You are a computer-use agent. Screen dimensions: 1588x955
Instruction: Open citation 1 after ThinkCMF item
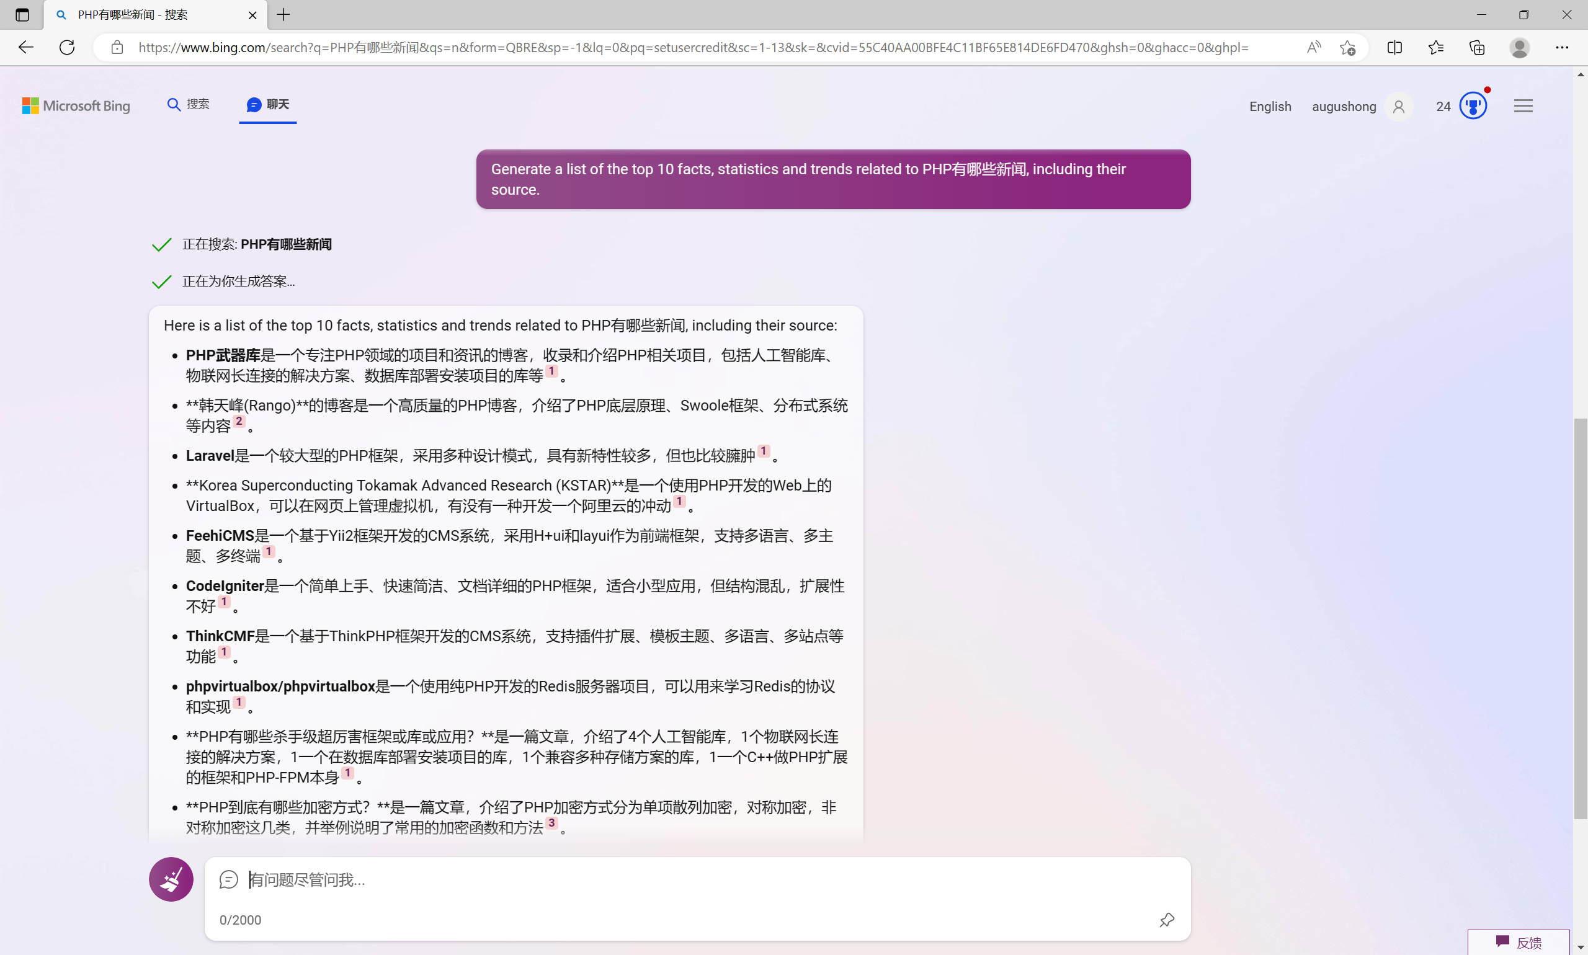coord(224,652)
